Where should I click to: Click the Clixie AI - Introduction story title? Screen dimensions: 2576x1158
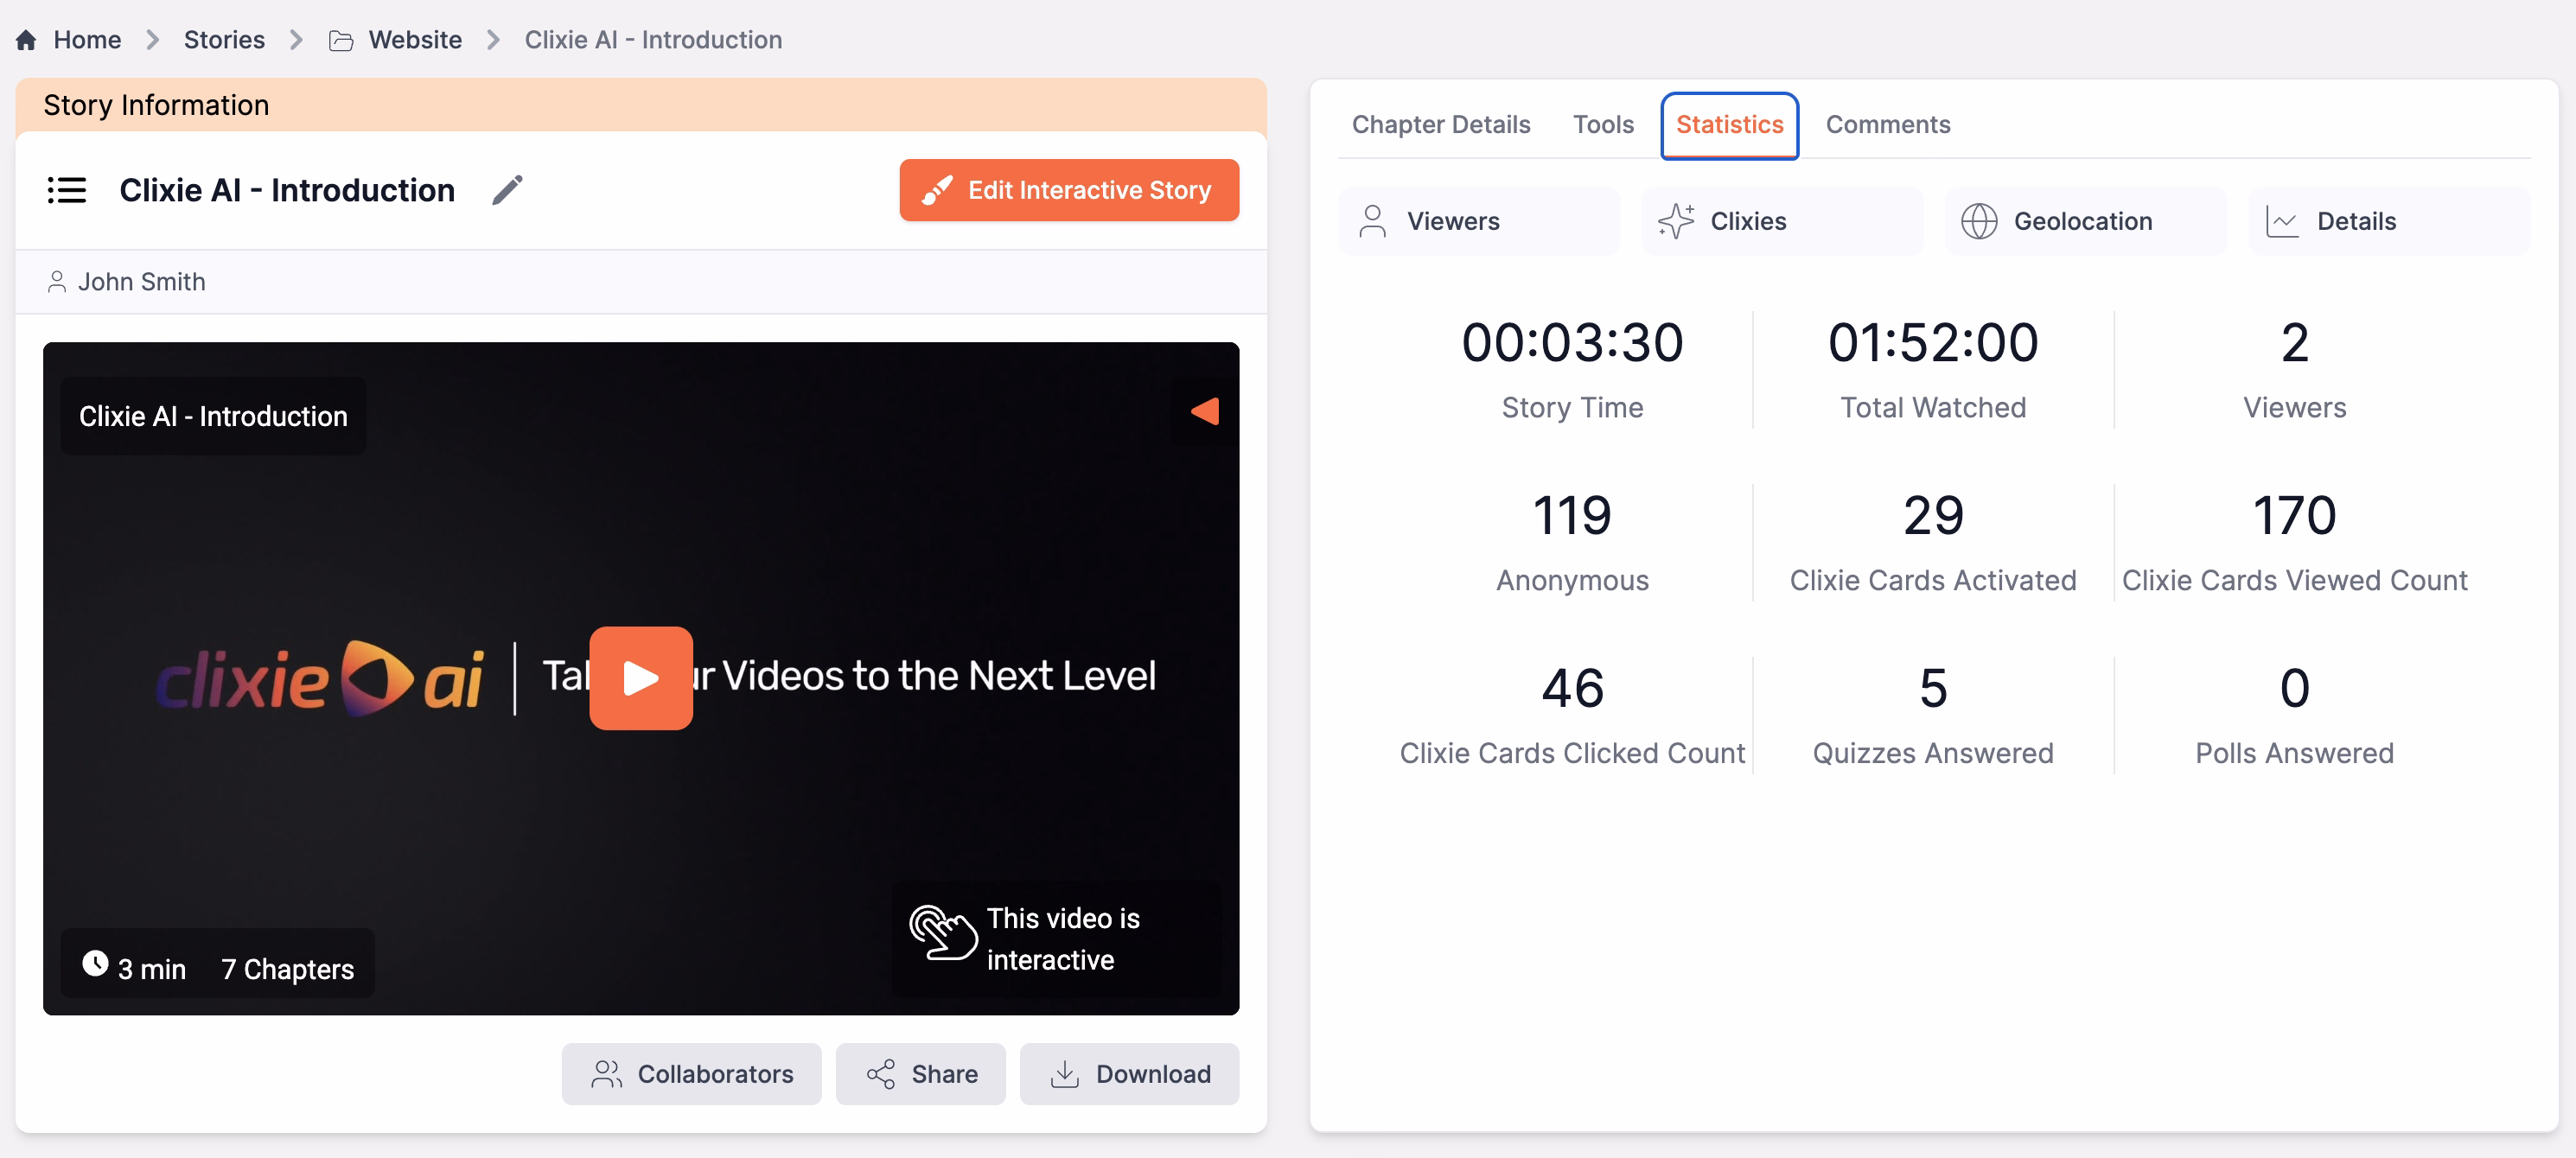[x=287, y=190]
